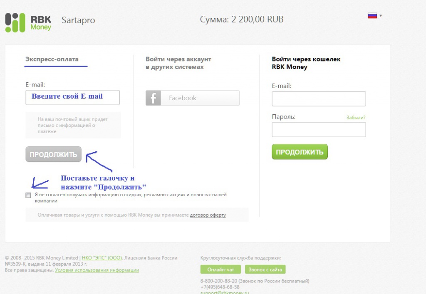426x294 pixels.
Task: Open Условия использования информации link
Action: coord(97,270)
